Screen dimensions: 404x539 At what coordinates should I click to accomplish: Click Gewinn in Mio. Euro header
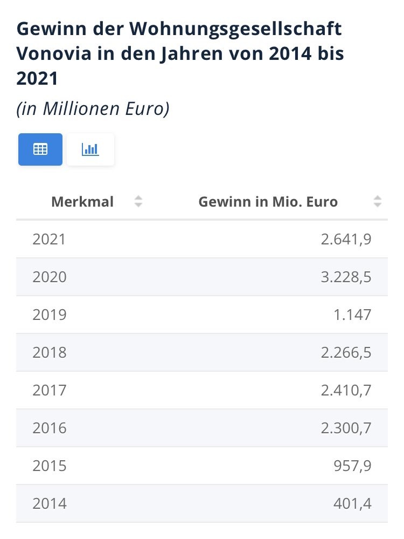(268, 202)
